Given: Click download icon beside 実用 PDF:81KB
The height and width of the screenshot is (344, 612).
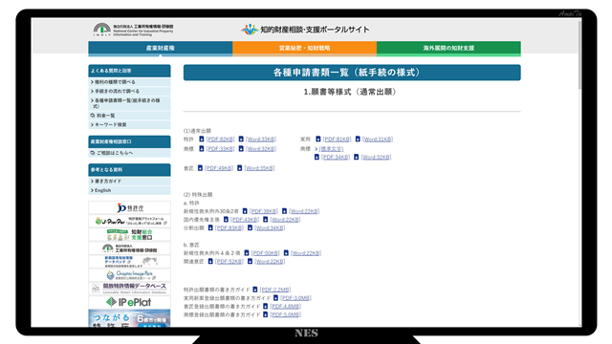Looking at the screenshot, I should coord(318,139).
